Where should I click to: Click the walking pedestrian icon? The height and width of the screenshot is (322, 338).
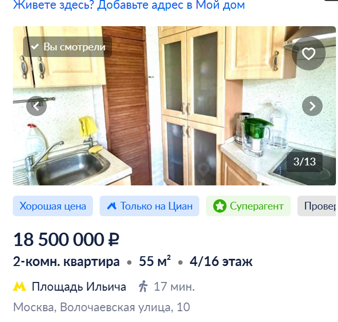[143, 286]
